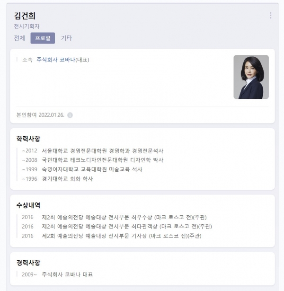Click the profile photo thumbnail

point(251,77)
